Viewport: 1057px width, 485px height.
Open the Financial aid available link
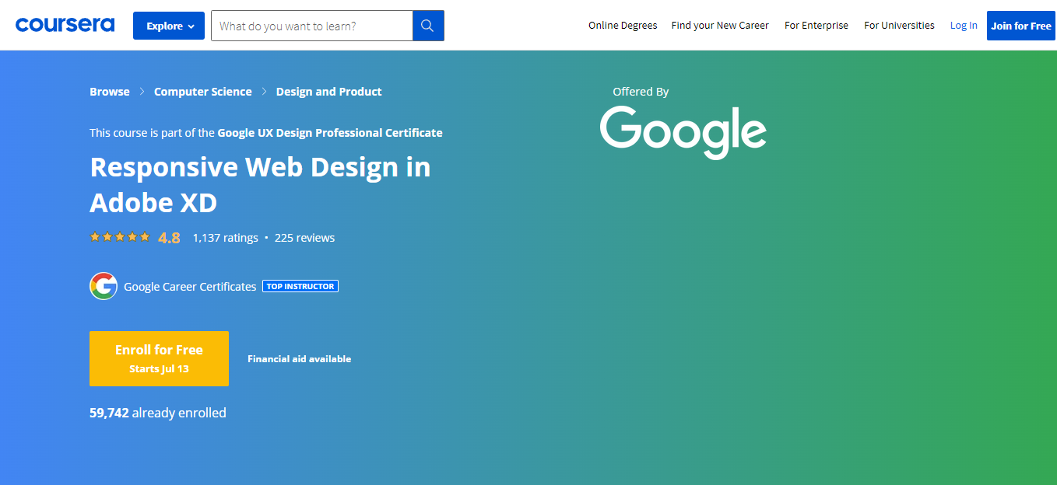coord(299,358)
